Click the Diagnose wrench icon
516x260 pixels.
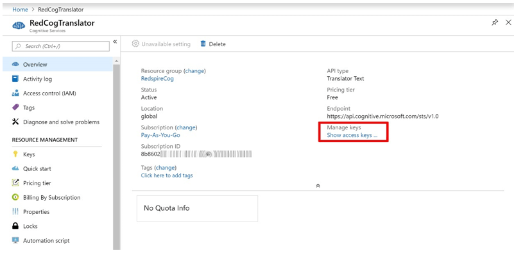(15, 122)
